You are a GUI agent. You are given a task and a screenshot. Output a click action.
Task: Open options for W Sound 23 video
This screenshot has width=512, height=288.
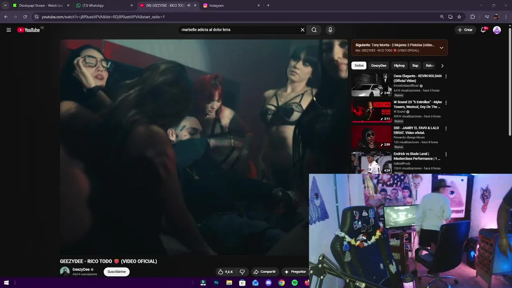pyautogui.click(x=446, y=102)
